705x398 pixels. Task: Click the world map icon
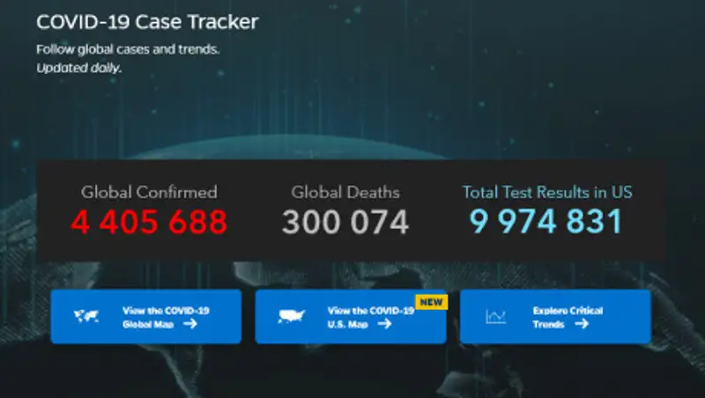point(86,317)
